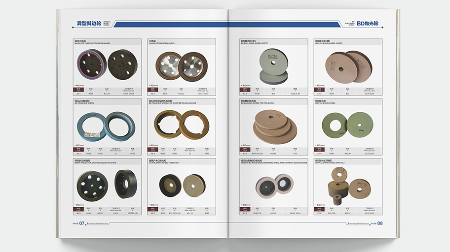Click the imported three color resin wheel photo

pyautogui.click(x=107, y=64)
